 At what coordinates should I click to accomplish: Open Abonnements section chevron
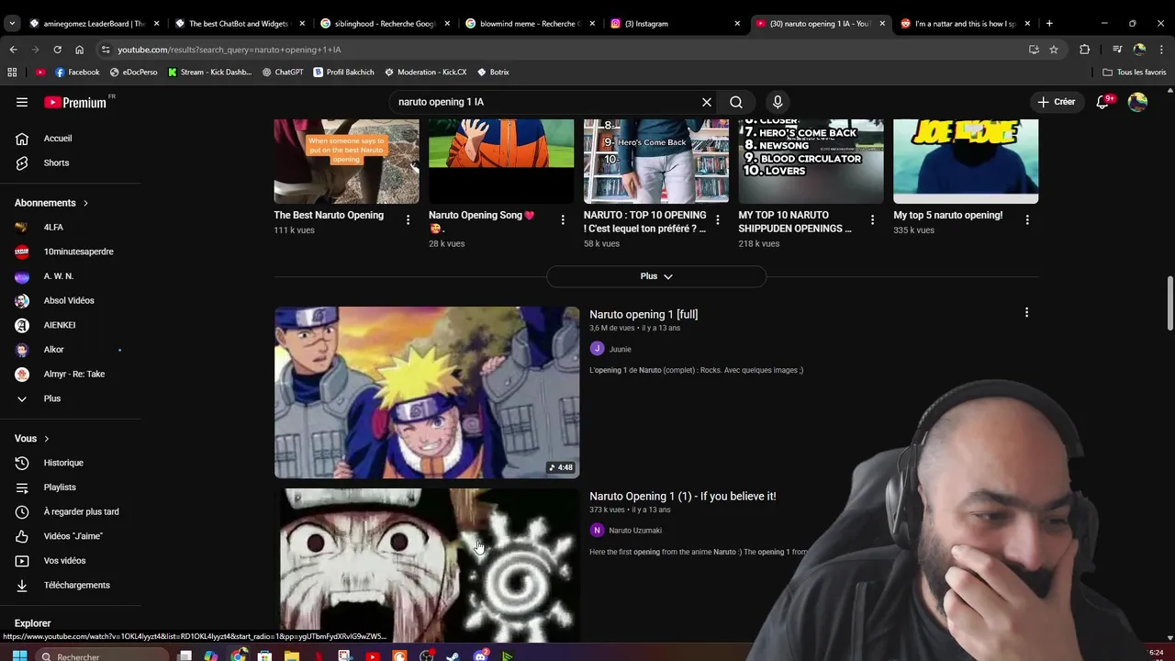click(x=85, y=203)
